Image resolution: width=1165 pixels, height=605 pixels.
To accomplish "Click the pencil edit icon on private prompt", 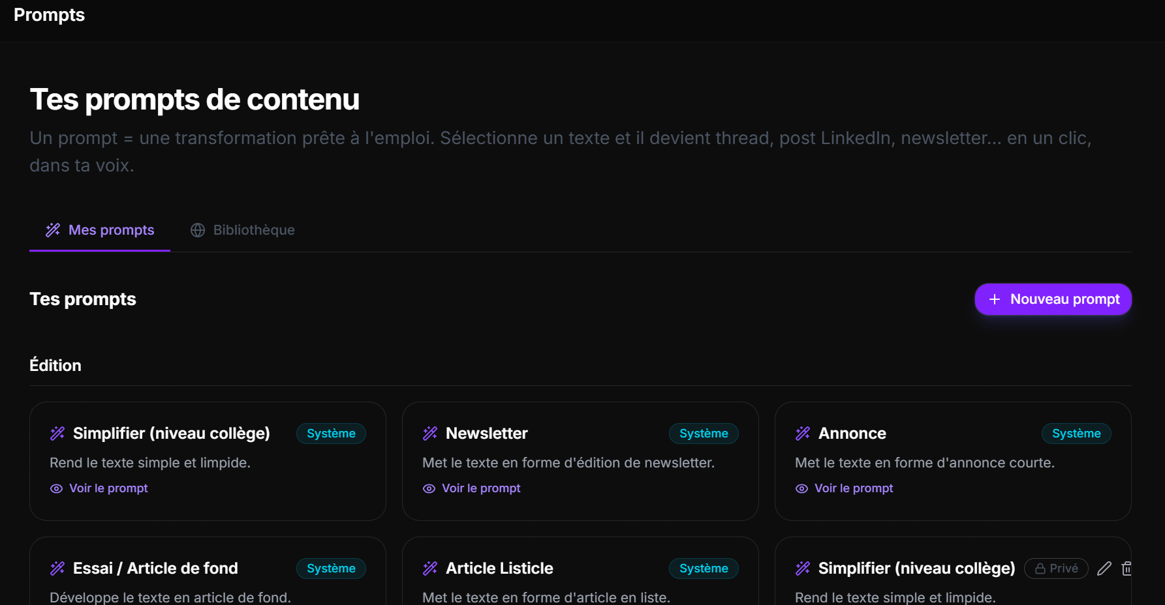I will pyautogui.click(x=1104, y=568).
